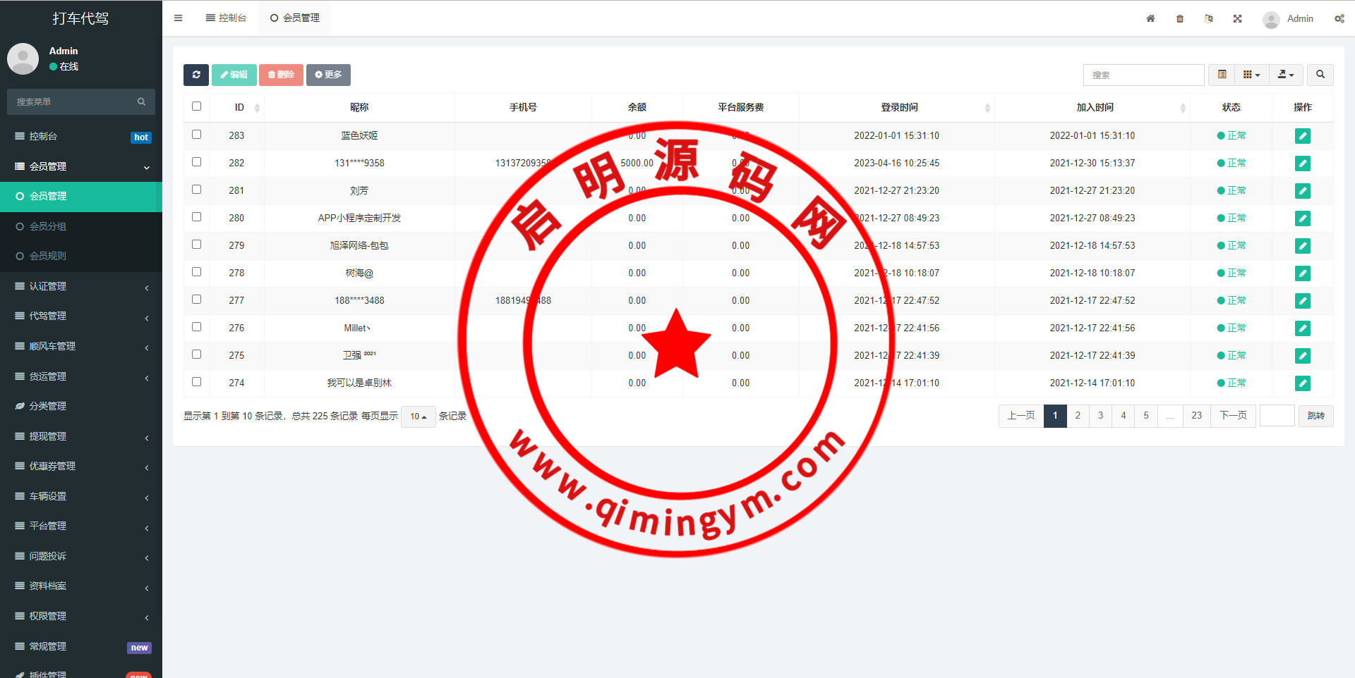1355x678 pixels.
Task: Click the red 删除 delete button
Action: pyautogui.click(x=281, y=75)
